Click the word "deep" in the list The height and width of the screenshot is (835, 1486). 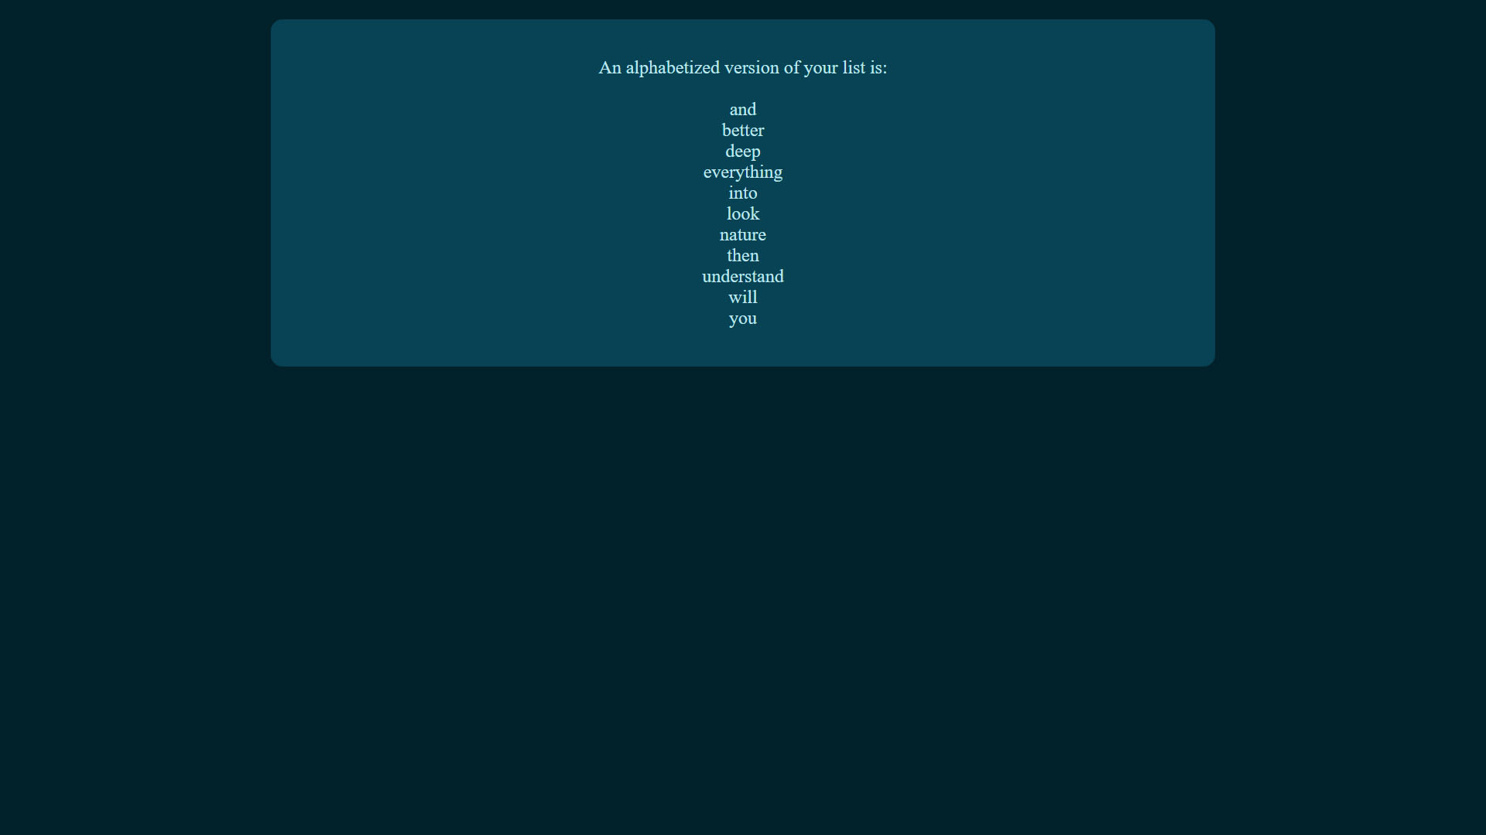pos(742,151)
